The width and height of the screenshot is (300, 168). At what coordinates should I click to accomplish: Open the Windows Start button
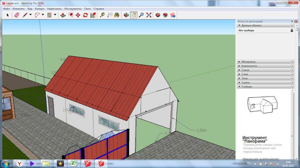tap(6, 164)
